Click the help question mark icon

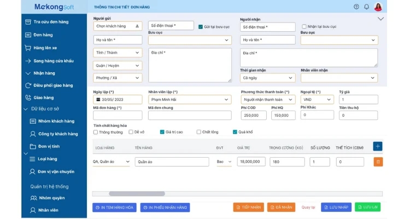click(356, 7)
